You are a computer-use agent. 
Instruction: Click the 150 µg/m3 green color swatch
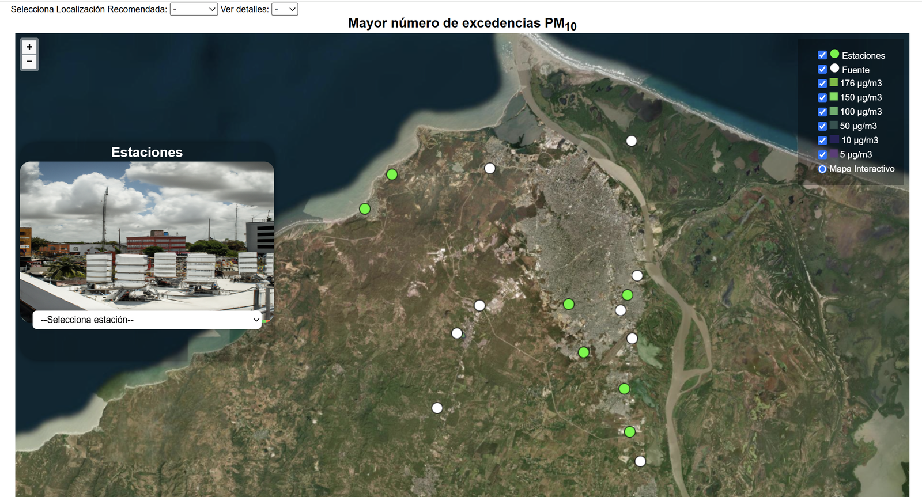pyautogui.click(x=834, y=97)
